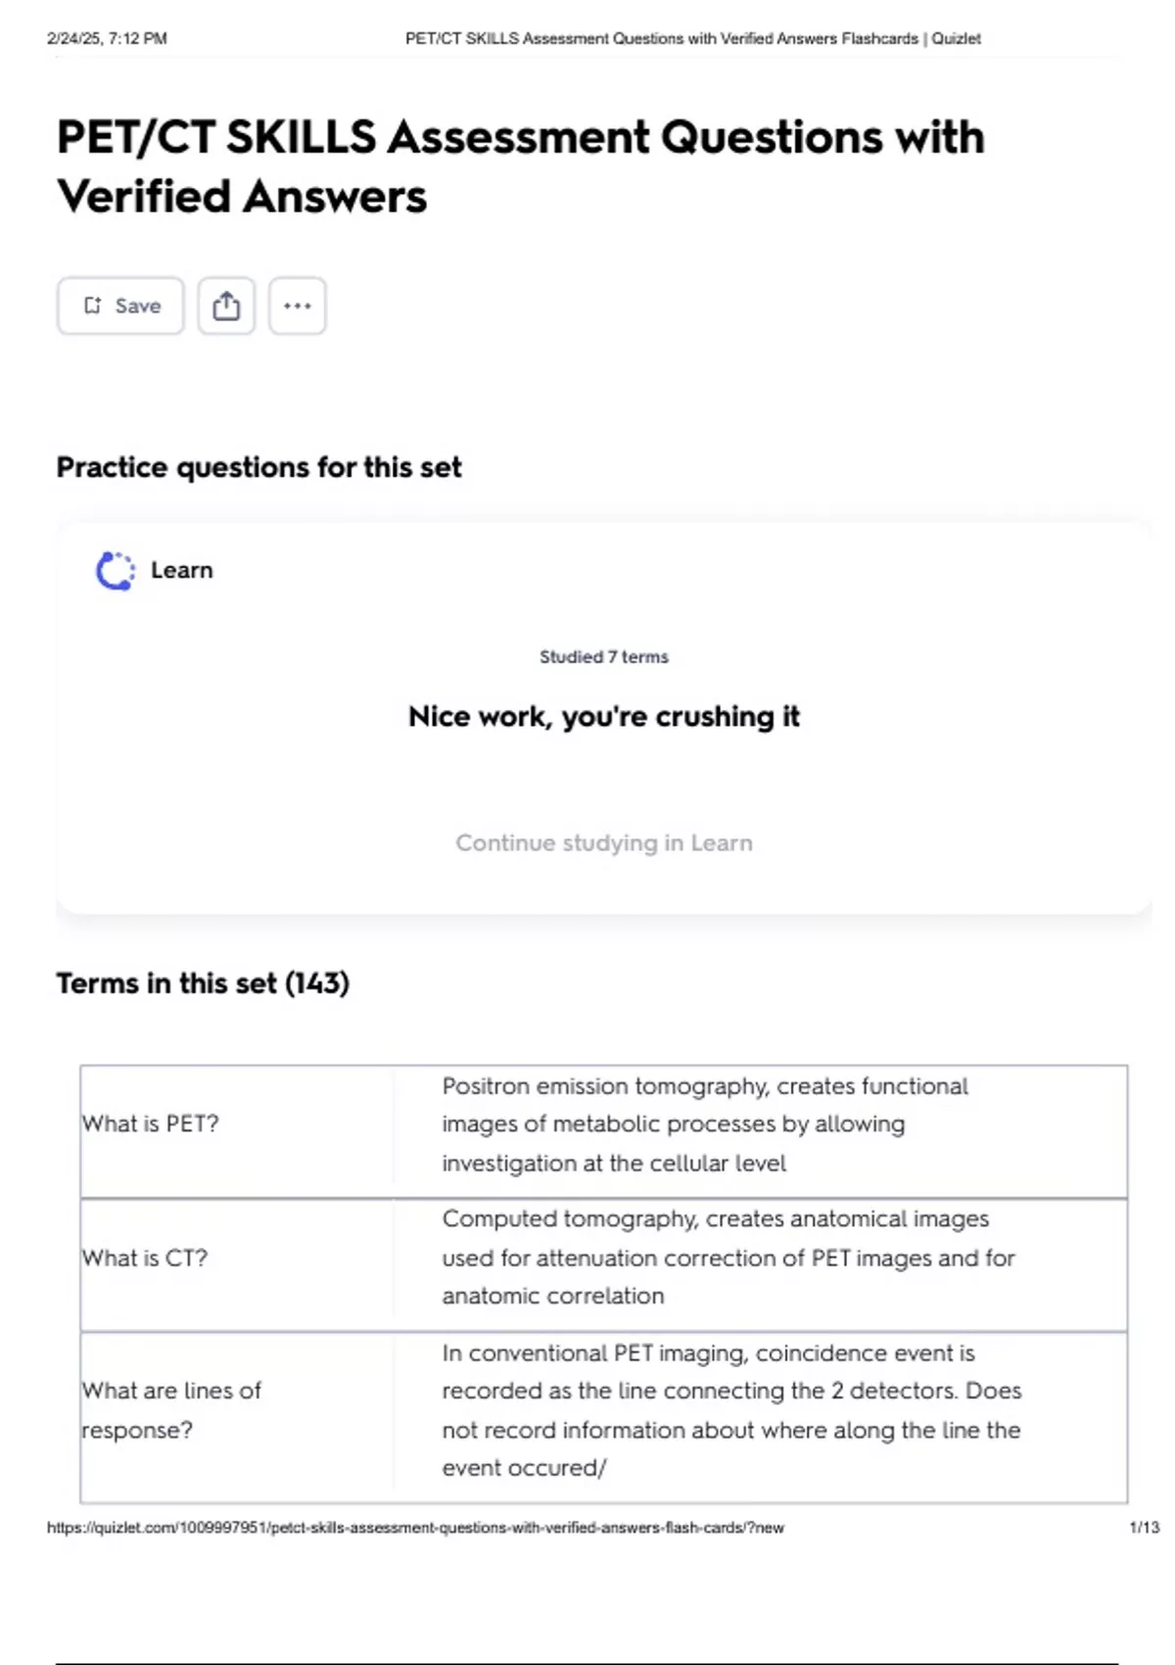Select the "What is CT?" term
This screenshot has height=1665, width=1175.
(145, 1258)
